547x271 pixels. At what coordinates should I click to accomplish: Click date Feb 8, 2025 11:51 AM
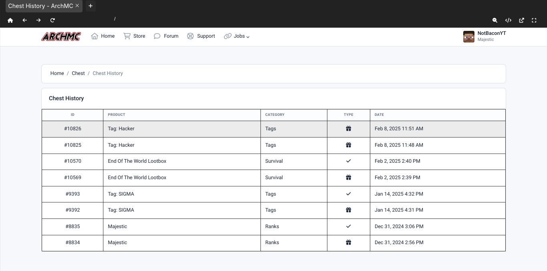coord(399,129)
